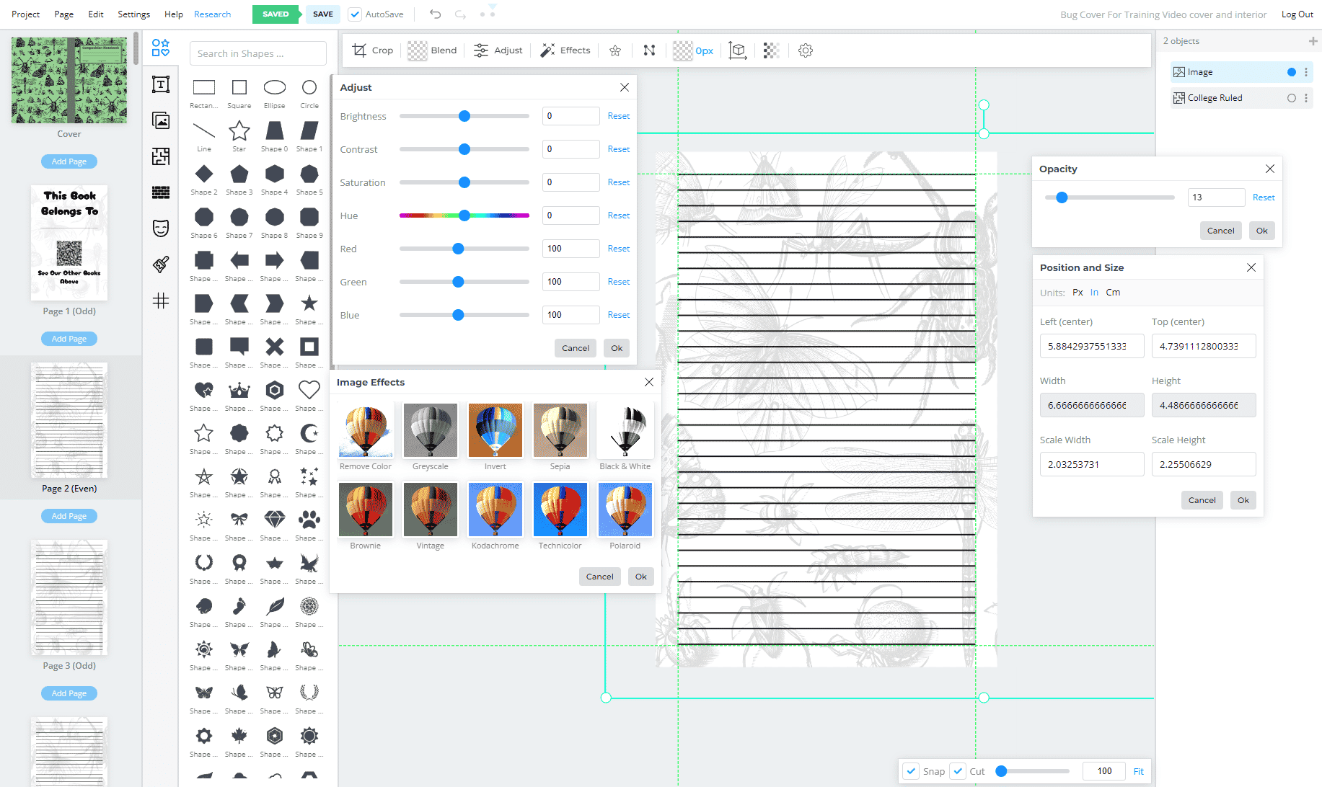Viewport: 1322px width, 787px height.
Task: Toggle the Cut checkbox
Action: (x=958, y=771)
